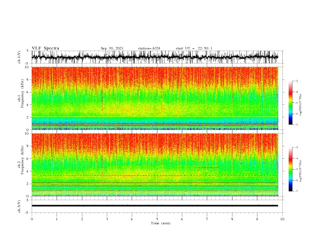Image resolution: width=318 pixels, height=246 pixels.
Task: Click tick label "8" on the Time axis
Action: tap(232, 219)
